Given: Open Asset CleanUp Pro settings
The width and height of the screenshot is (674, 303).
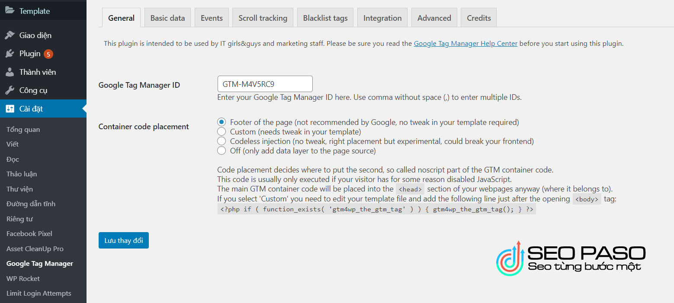Looking at the screenshot, I should (x=35, y=249).
